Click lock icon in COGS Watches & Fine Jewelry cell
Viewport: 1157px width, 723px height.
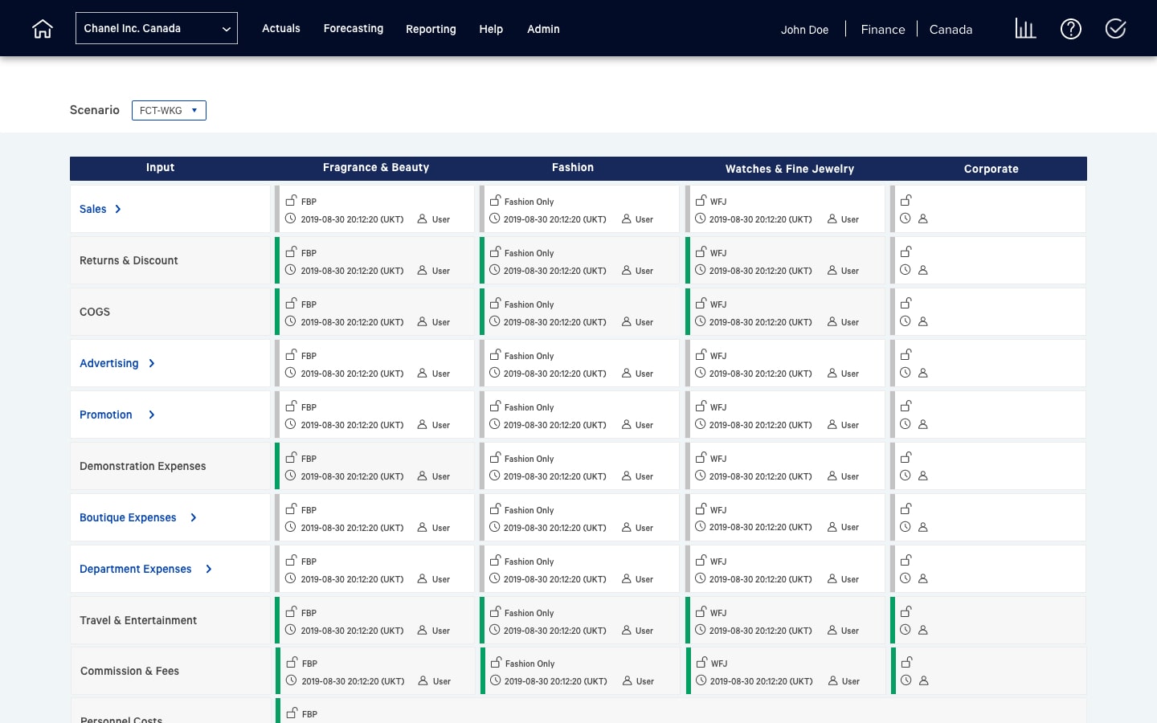[x=701, y=303]
